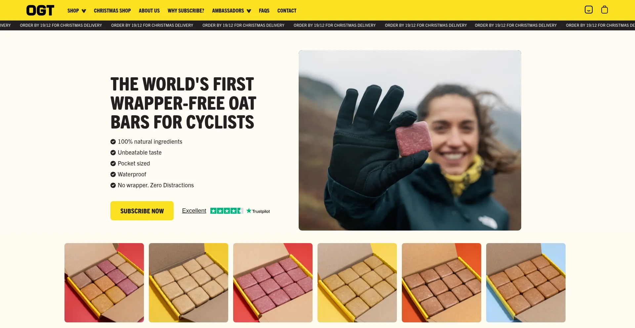The width and height of the screenshot is (635, 328).
Task: Open the Contact page
Action: pos(287,11)
